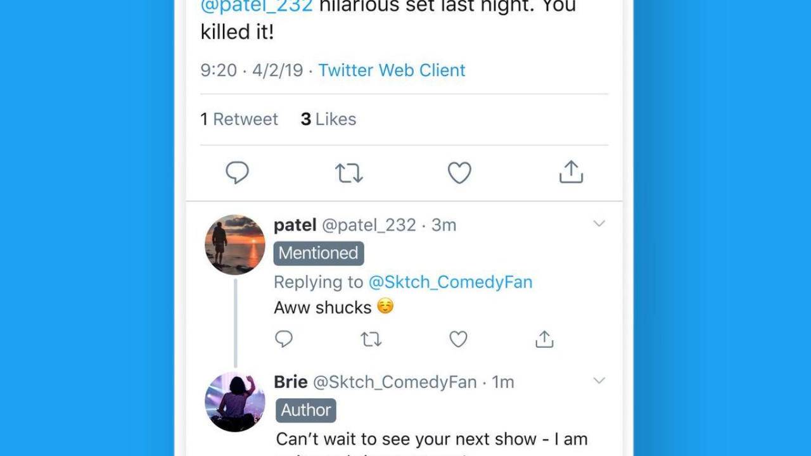Open options menu on patel's tweet
Screen dimensions: 811x456
(x=599, y=224)
